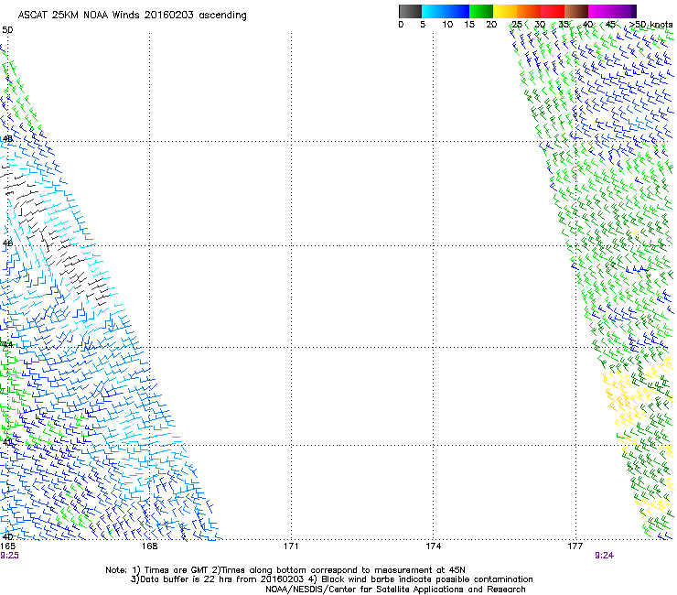This screenshot has height=595, width=677.
Task: Click the yellow 20-25 knots color segment
Action: (x=505, y=11)
